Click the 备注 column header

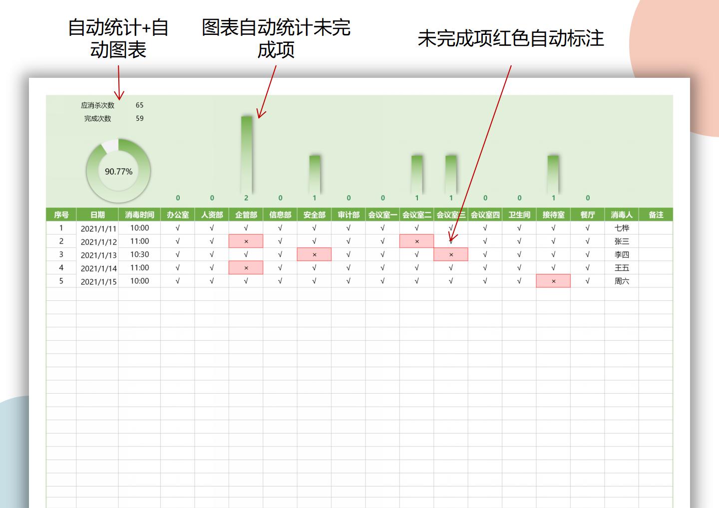(x=656, y=215)
